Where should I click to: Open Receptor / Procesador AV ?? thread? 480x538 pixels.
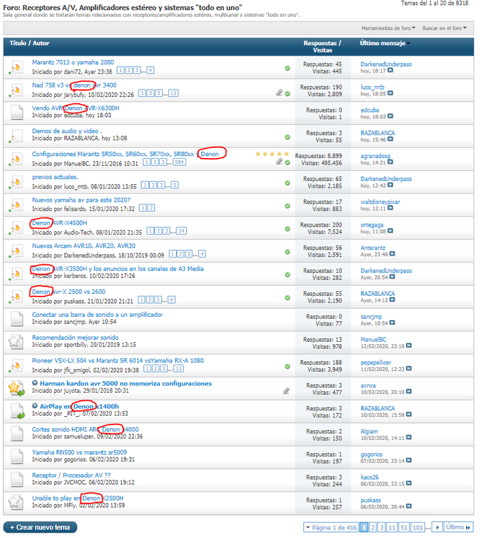point(71,475)
